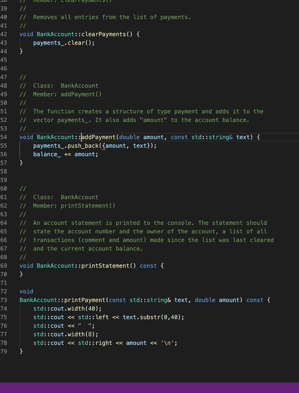Click push_back on line 55
The width and height of the screenshot is (299, 393).
click(83, 145)
